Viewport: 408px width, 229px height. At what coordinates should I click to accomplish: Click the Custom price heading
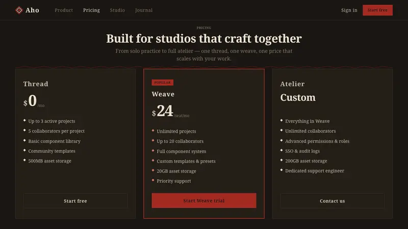298,97
